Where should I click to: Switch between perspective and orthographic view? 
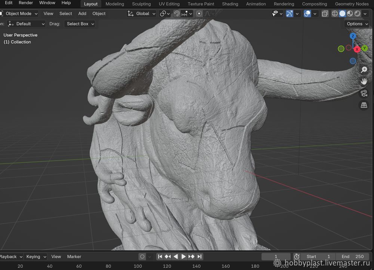coord(364,105)
